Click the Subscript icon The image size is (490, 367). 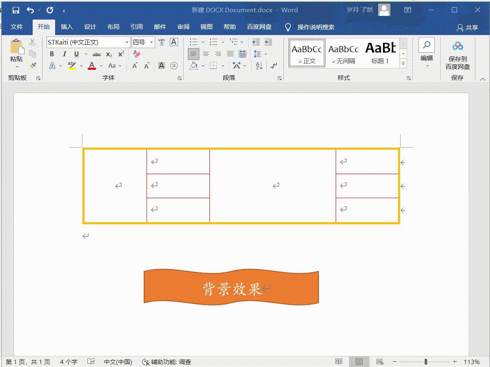coord(109,54)
